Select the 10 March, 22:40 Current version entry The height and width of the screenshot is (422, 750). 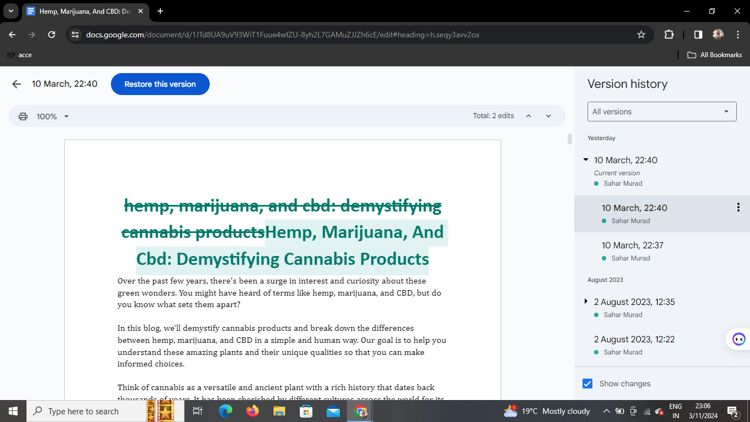(662, 171)
